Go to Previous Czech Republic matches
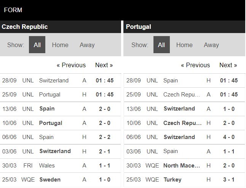Screen dimensions: 246x188 (71, 65)
